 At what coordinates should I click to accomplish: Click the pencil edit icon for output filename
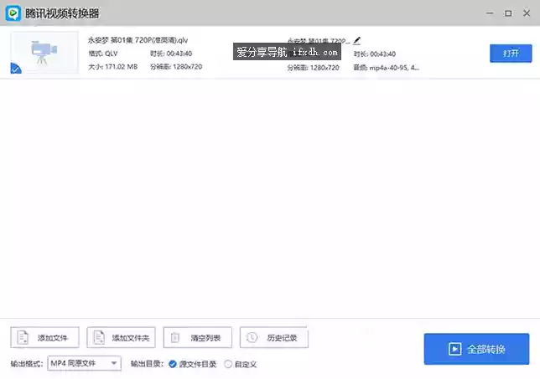point(357,40)
